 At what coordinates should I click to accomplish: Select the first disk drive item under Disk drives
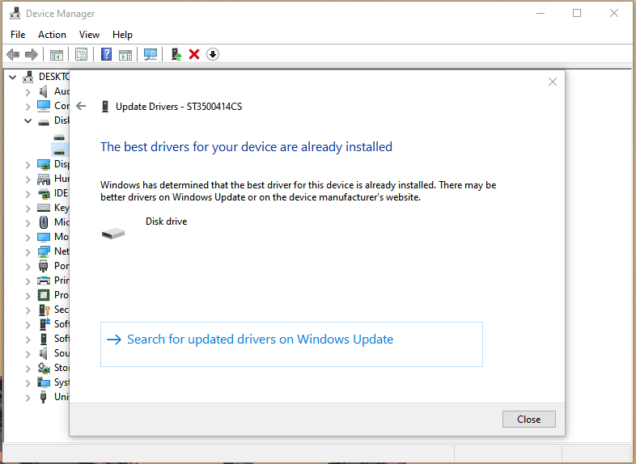tap(59, 137)
